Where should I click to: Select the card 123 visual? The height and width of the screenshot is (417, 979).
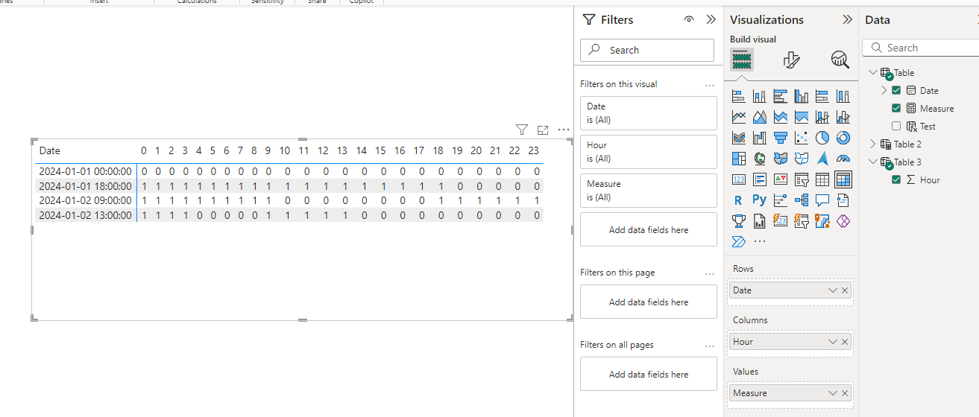[739, 179]
